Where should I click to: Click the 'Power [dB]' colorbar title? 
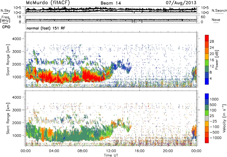(x=217, y=60)
